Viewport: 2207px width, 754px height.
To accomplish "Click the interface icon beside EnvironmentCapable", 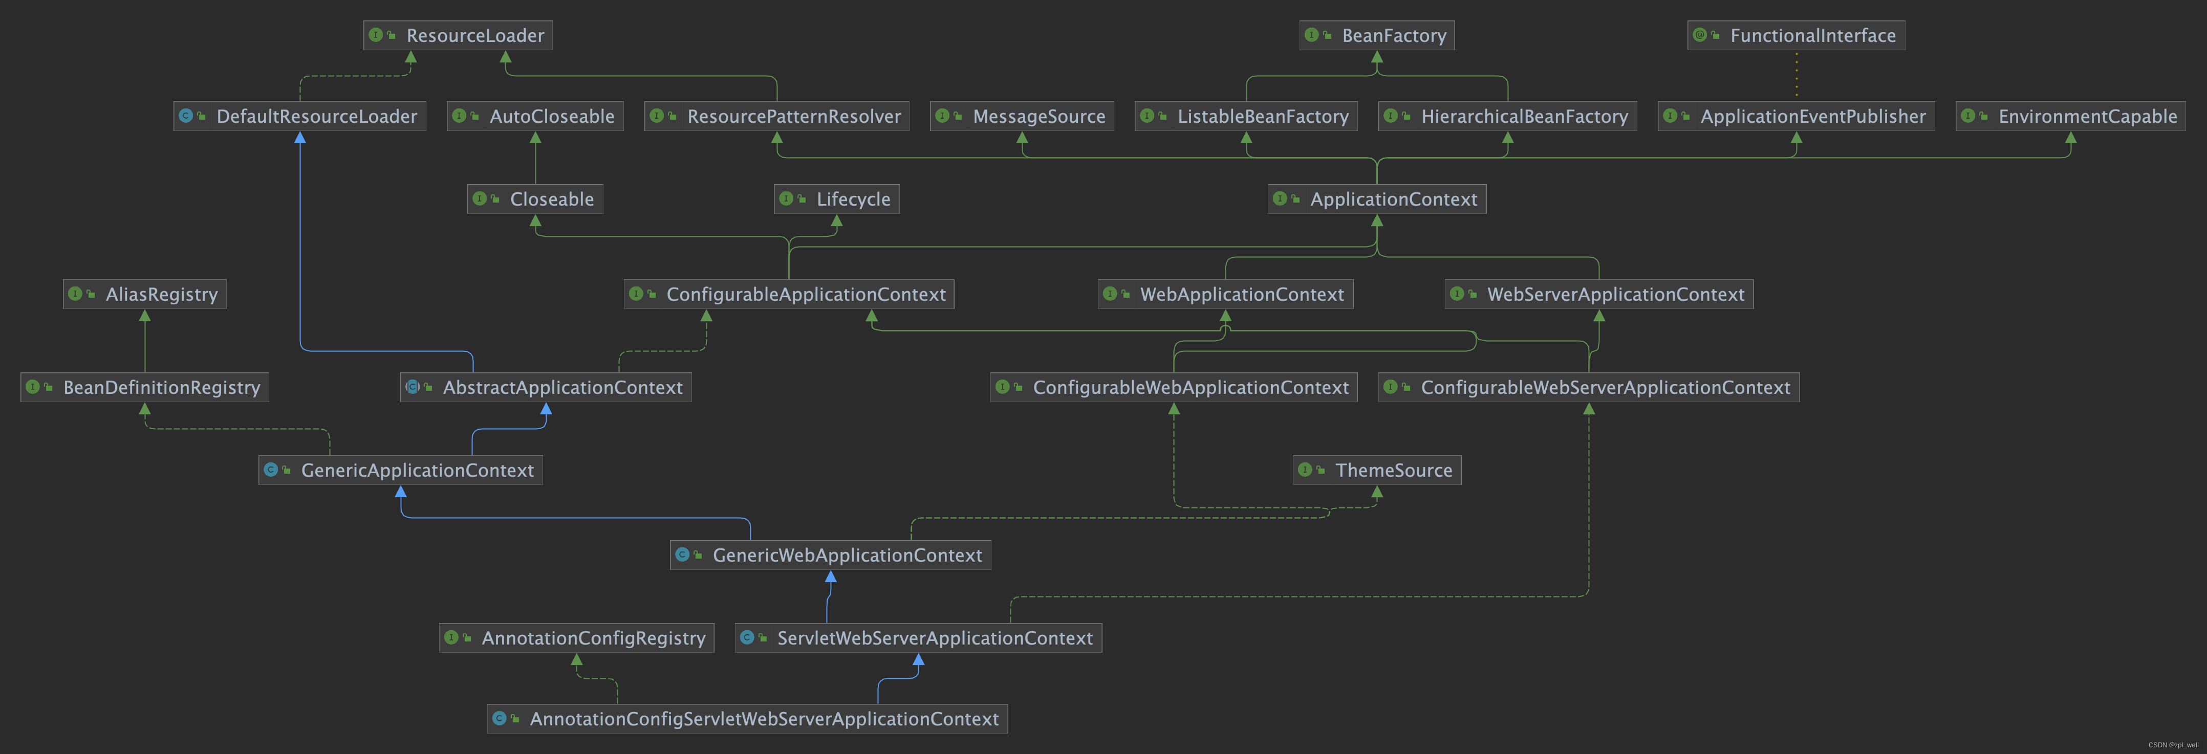I will pyautogui.click(x=1968, y=116).
